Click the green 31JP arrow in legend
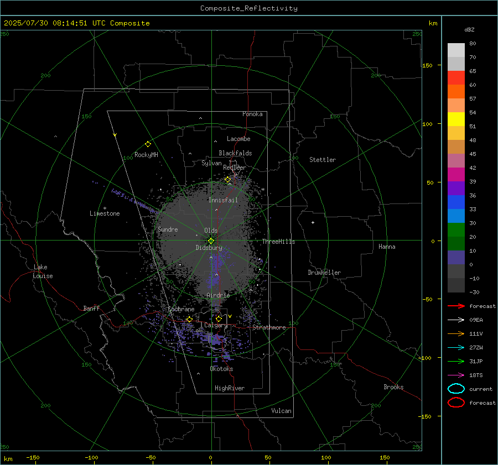The width and height of the screenshot is (498, 465). 456,361
